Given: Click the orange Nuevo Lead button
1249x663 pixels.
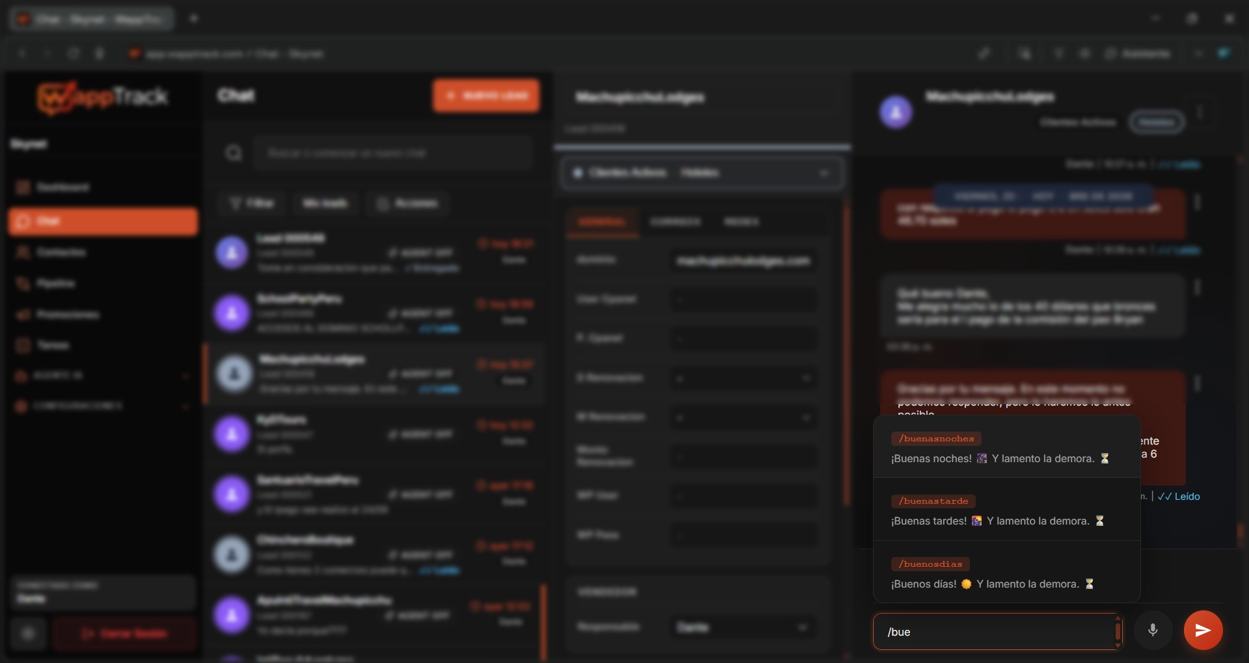Looking at the screenshot, I should tap(486, 96).
